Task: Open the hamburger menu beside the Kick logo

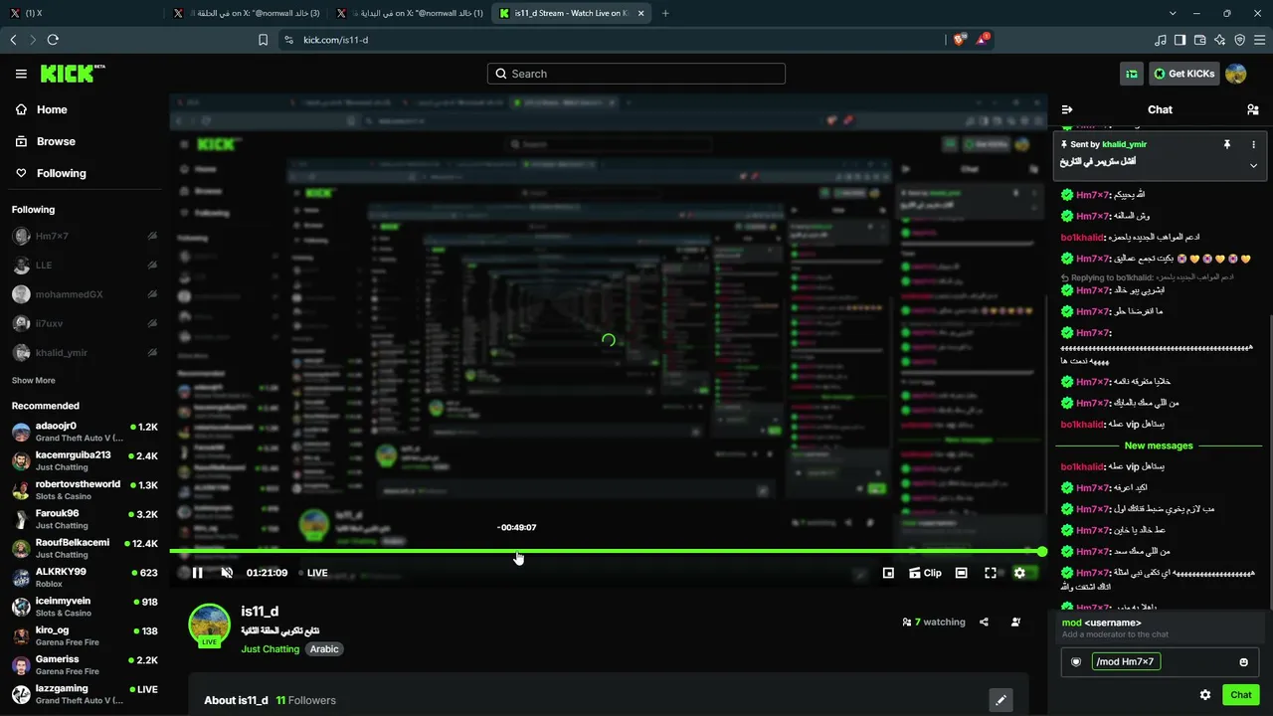Action: click(21, 74)
